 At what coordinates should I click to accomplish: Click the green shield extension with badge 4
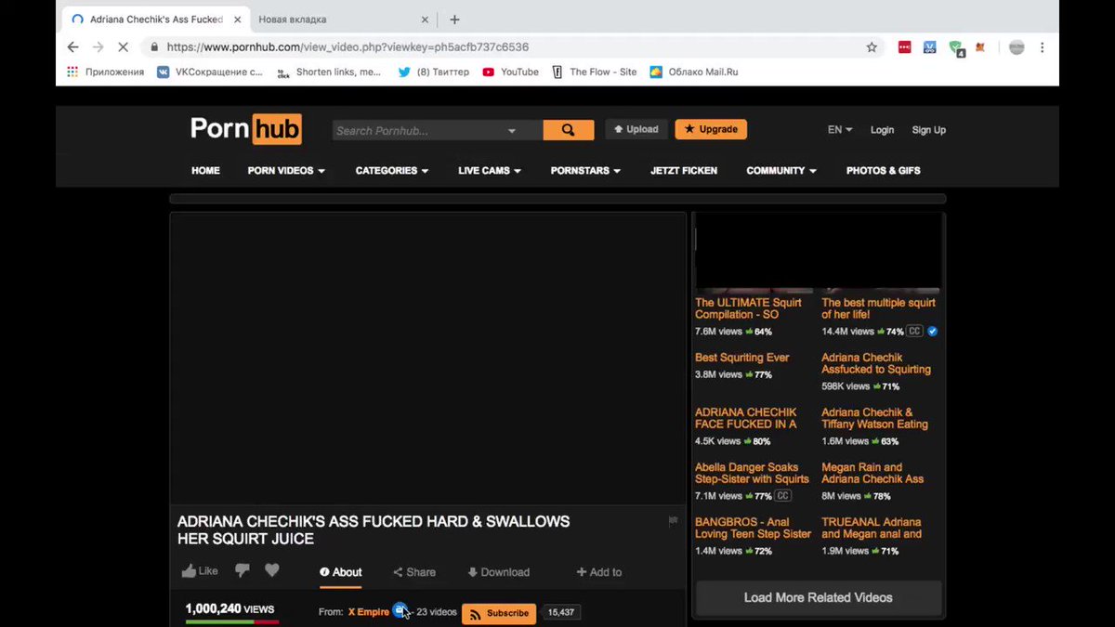point(955,48)
